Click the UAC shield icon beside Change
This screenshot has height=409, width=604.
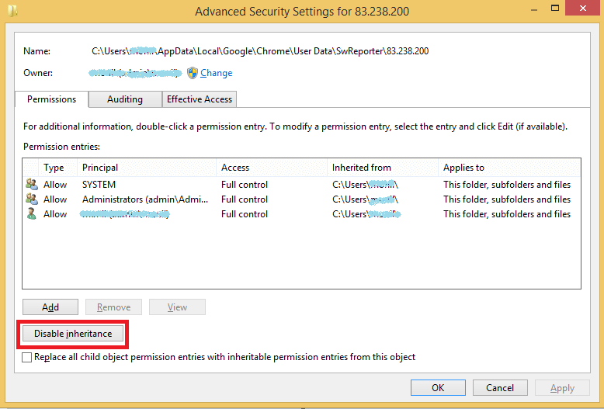(x=193, y=73)
